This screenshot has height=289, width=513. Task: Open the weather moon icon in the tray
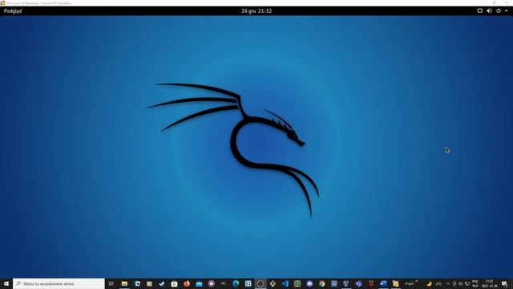tap(429, 283)
